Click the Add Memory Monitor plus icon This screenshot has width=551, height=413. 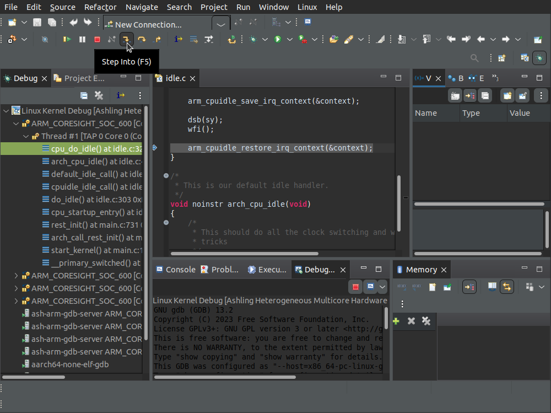[x=396, y=321]
